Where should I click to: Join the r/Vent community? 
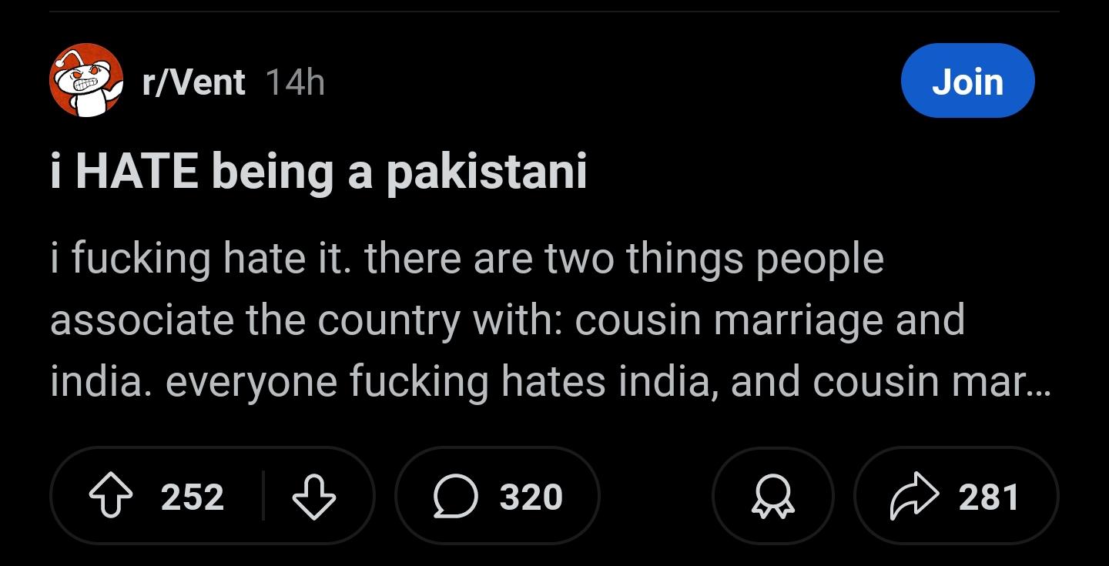point(967,81)
